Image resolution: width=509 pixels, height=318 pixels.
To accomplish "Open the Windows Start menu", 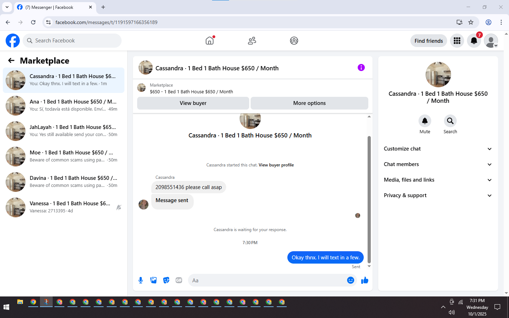I will pos(6,307).
